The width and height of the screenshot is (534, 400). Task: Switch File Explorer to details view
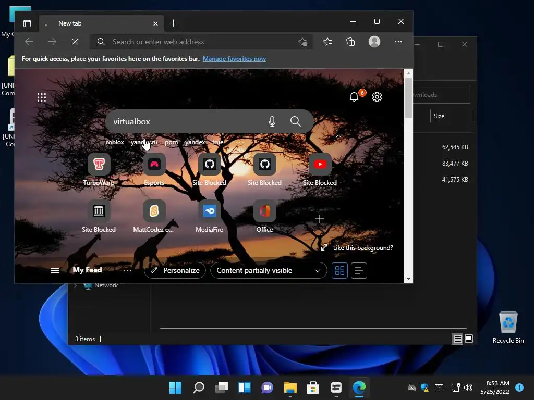click(457, 339)
